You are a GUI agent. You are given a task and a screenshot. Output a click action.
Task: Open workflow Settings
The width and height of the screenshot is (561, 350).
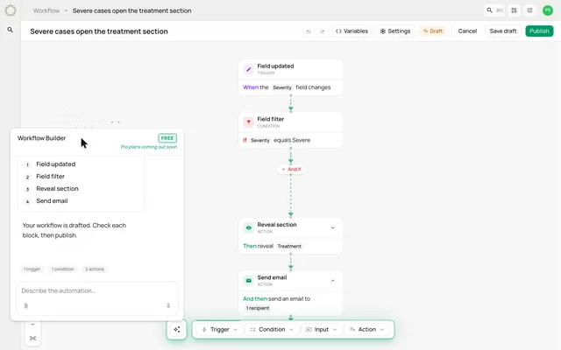pyautogui.click(x=395, y=31)
